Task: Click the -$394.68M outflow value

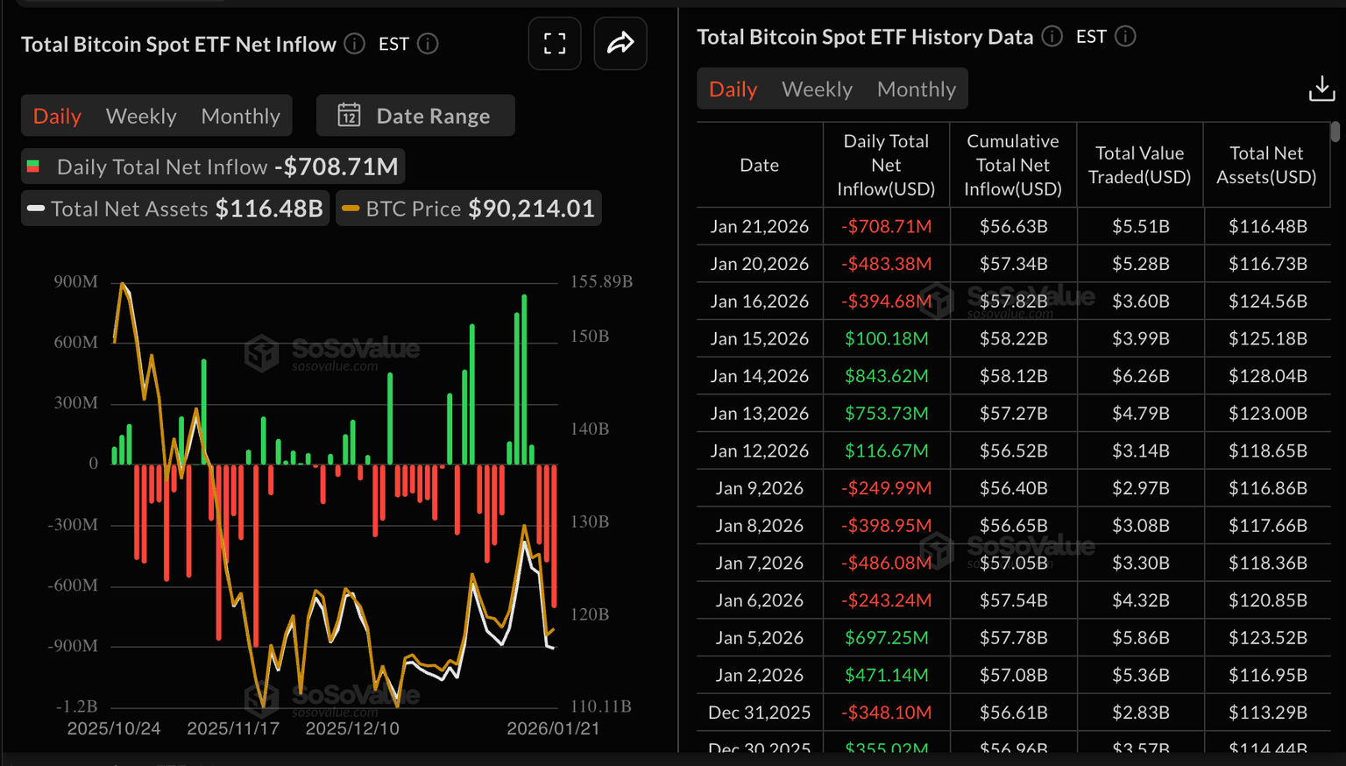Action: (x=886, y=301)
